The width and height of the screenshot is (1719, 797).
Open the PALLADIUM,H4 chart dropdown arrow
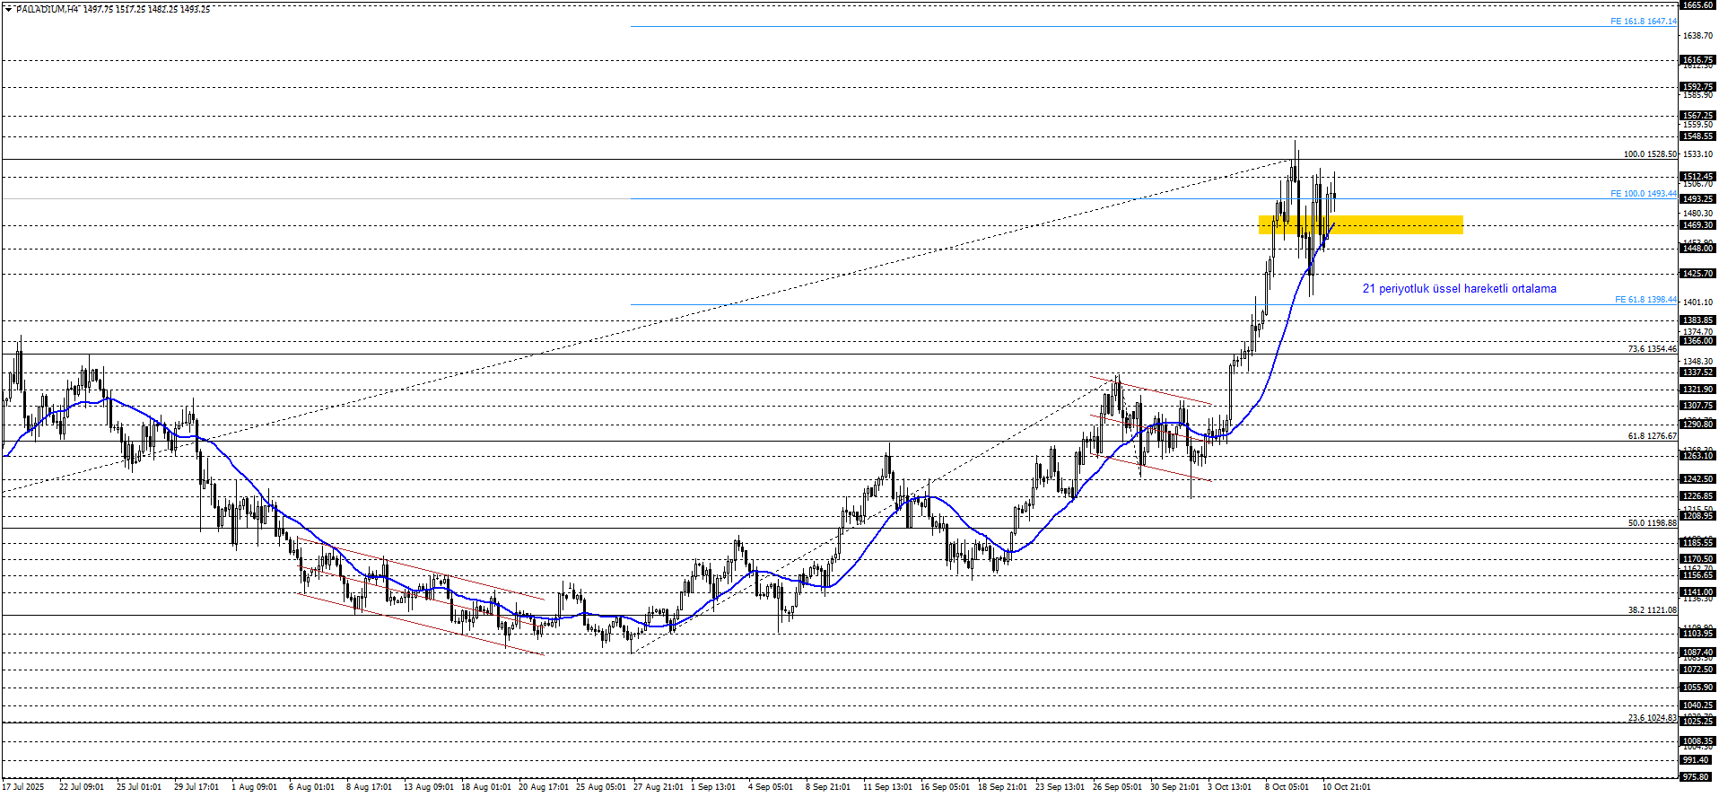point(8,9)
